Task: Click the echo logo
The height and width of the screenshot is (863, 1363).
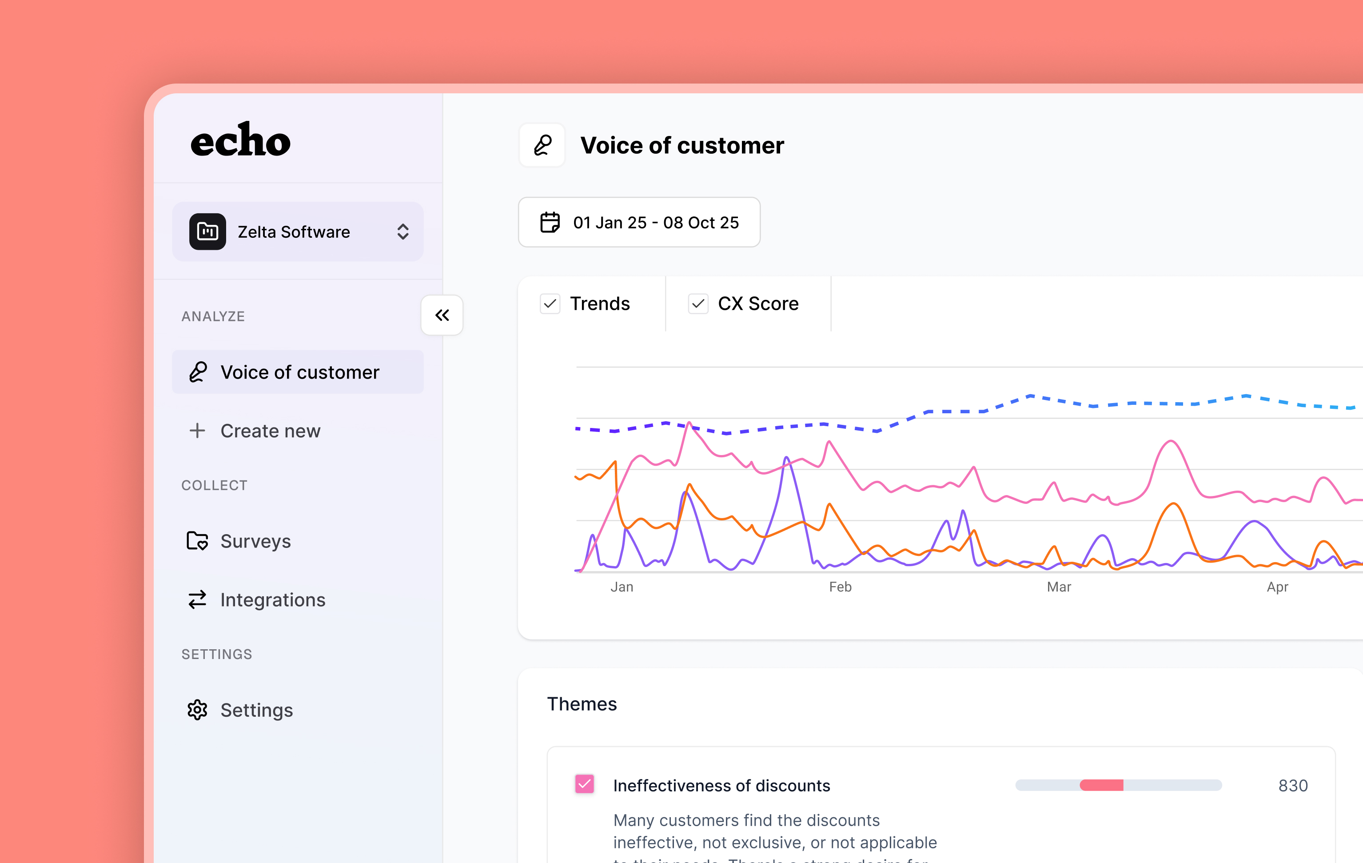Action: click(240, 140)
